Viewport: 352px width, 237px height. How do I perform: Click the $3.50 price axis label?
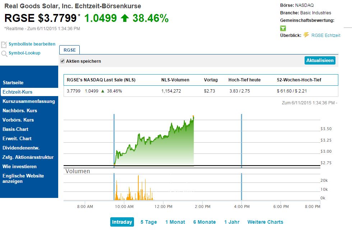326,129
